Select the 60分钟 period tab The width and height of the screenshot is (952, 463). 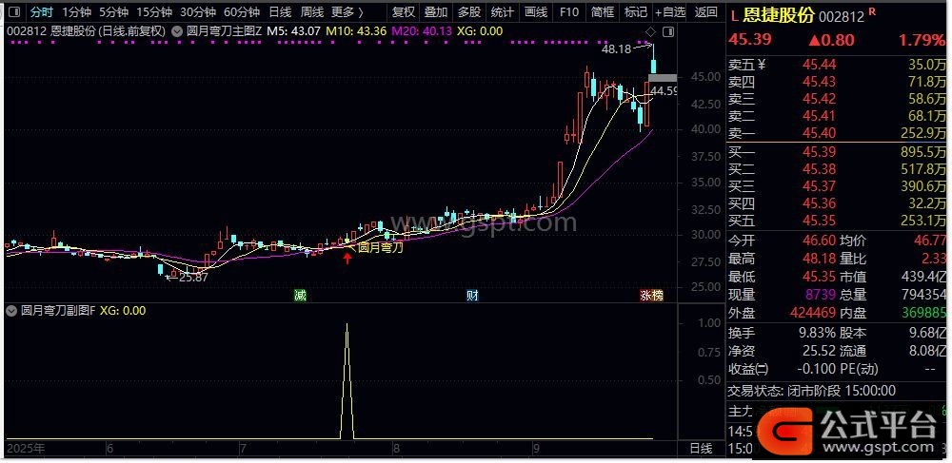tap(242, 11)
